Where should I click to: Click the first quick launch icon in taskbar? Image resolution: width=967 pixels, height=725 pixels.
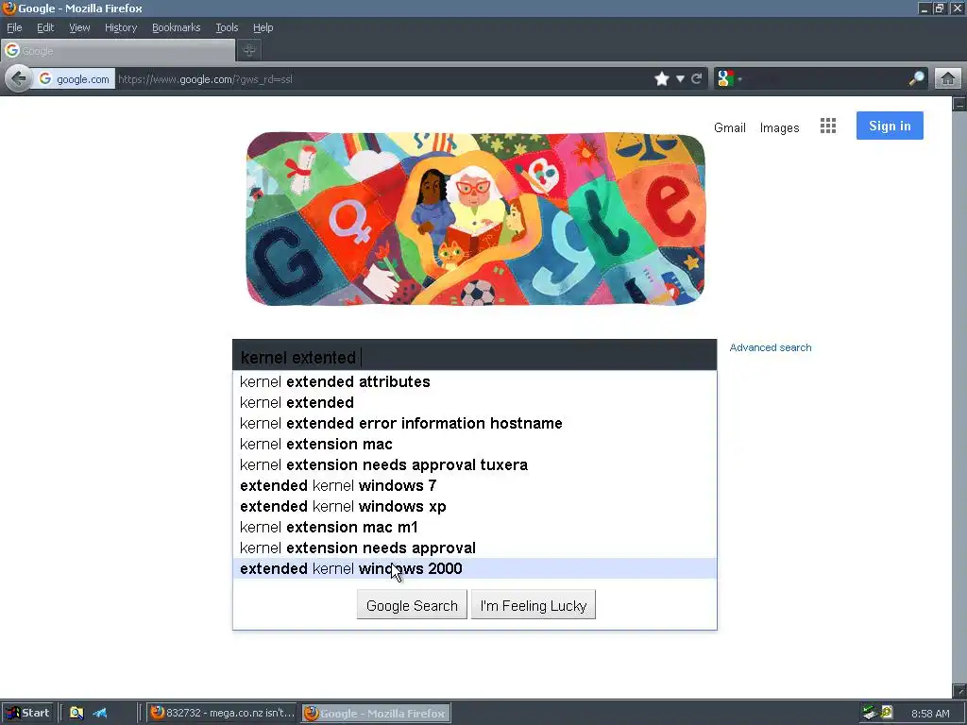coord(76,713)
